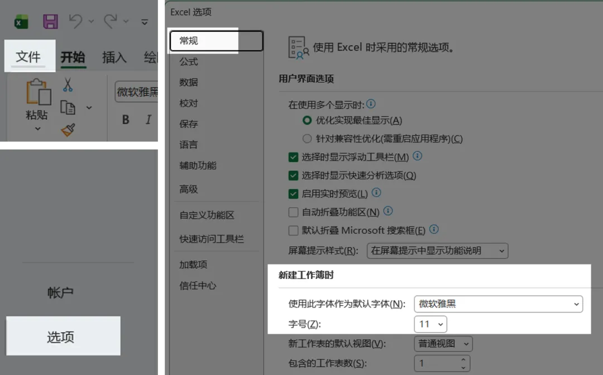Open the 快速访问工具栏 category
Viewport: 603px width, 375px height.
point(212,239)
